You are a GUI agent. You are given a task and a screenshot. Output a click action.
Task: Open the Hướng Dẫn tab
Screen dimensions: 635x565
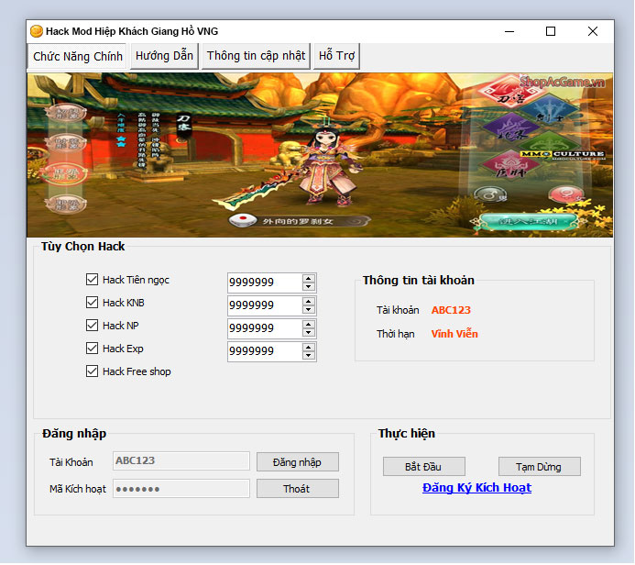(x=164, y=56)
